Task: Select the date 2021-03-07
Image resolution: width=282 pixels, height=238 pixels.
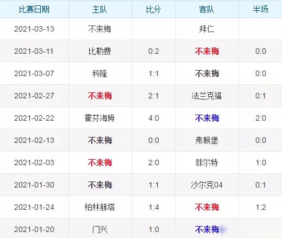Action: 34,73
